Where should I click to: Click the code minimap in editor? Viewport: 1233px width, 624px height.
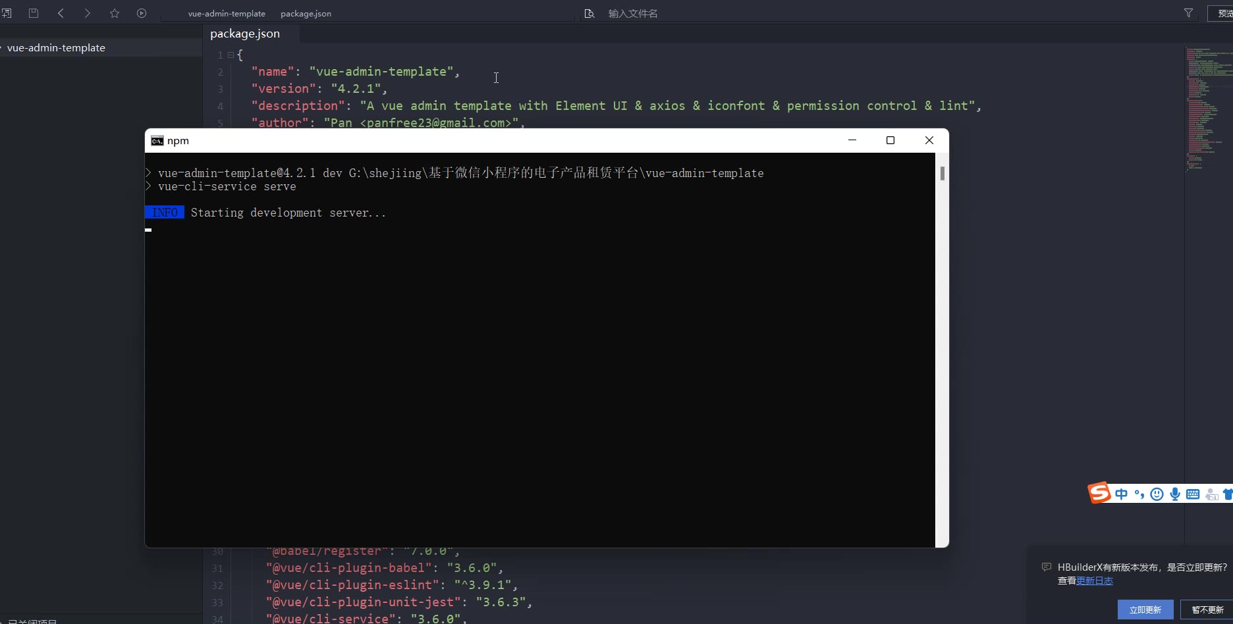point(1208,109)
